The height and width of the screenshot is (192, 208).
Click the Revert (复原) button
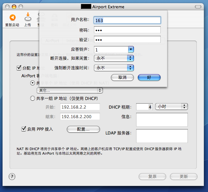coord(152,176)
